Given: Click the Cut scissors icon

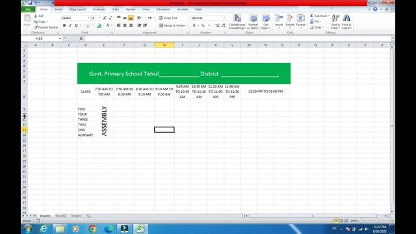Looking at the screenshot, I should (x=36, y=16).
